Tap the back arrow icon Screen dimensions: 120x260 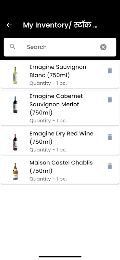coord(9,25)
